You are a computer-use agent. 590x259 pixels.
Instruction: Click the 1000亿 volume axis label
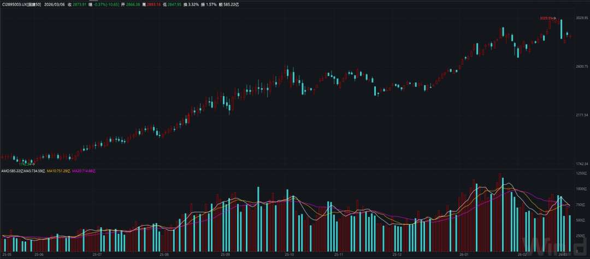[581, 189]
